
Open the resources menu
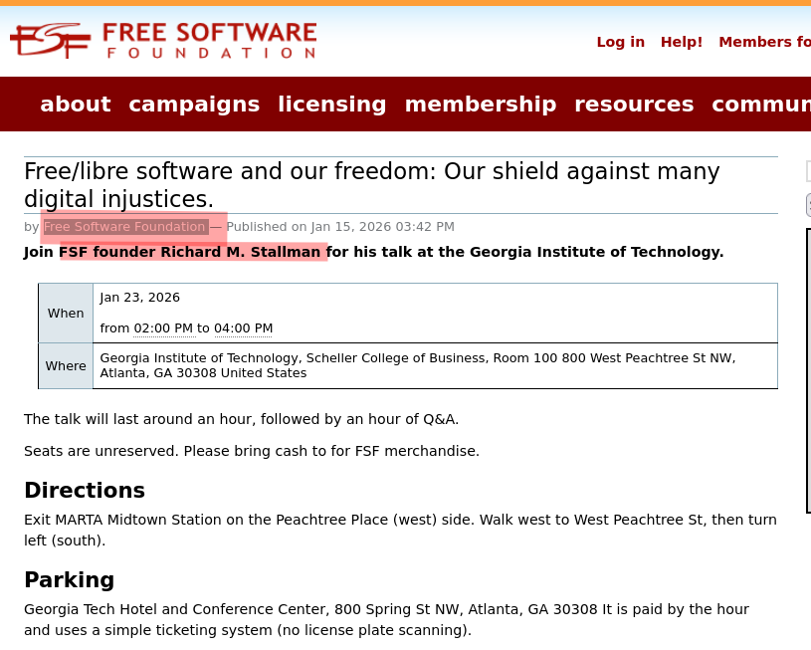tap(634, 104)
